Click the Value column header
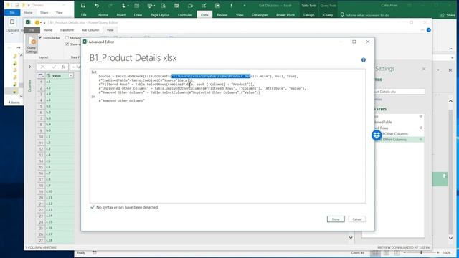 point(56,76)
